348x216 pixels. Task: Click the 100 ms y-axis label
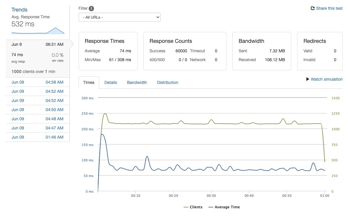coord(88,160)
